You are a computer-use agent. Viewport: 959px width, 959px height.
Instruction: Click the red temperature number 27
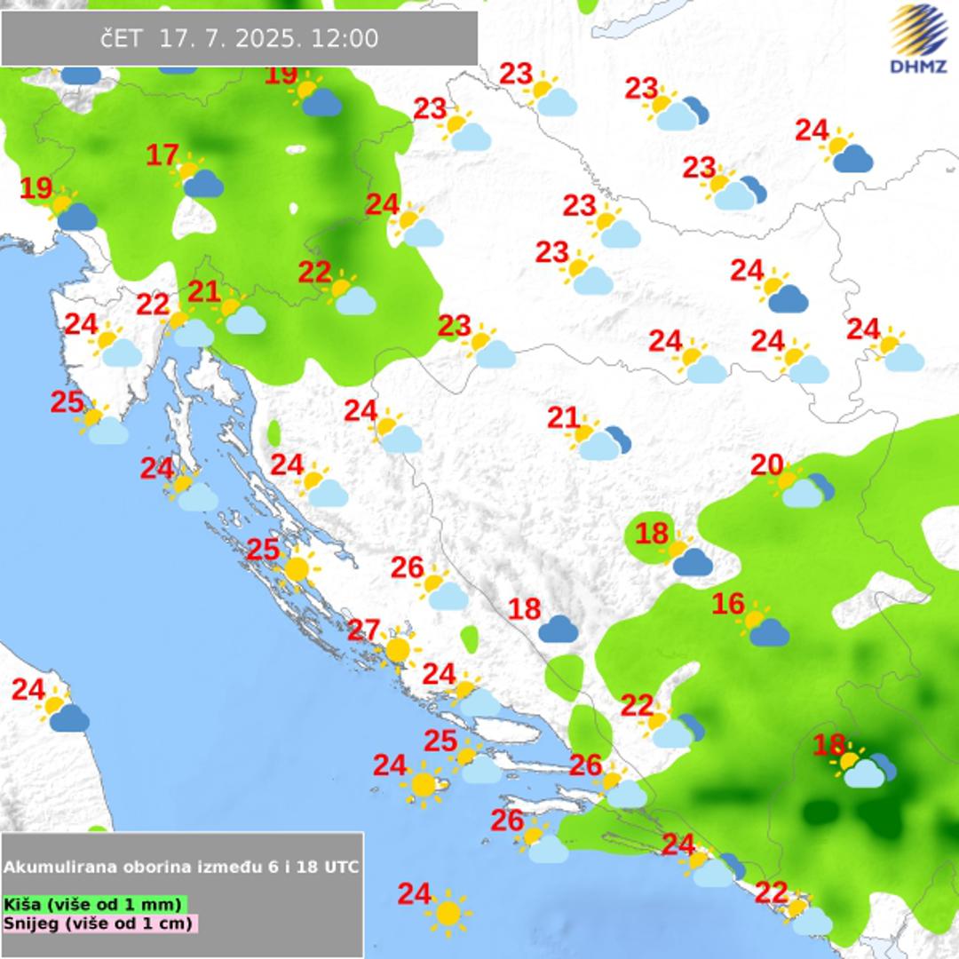point(363,630)
